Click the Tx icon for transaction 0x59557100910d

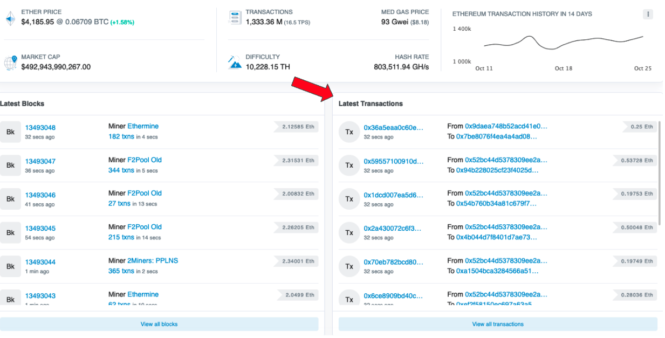[x=349, y=165]
